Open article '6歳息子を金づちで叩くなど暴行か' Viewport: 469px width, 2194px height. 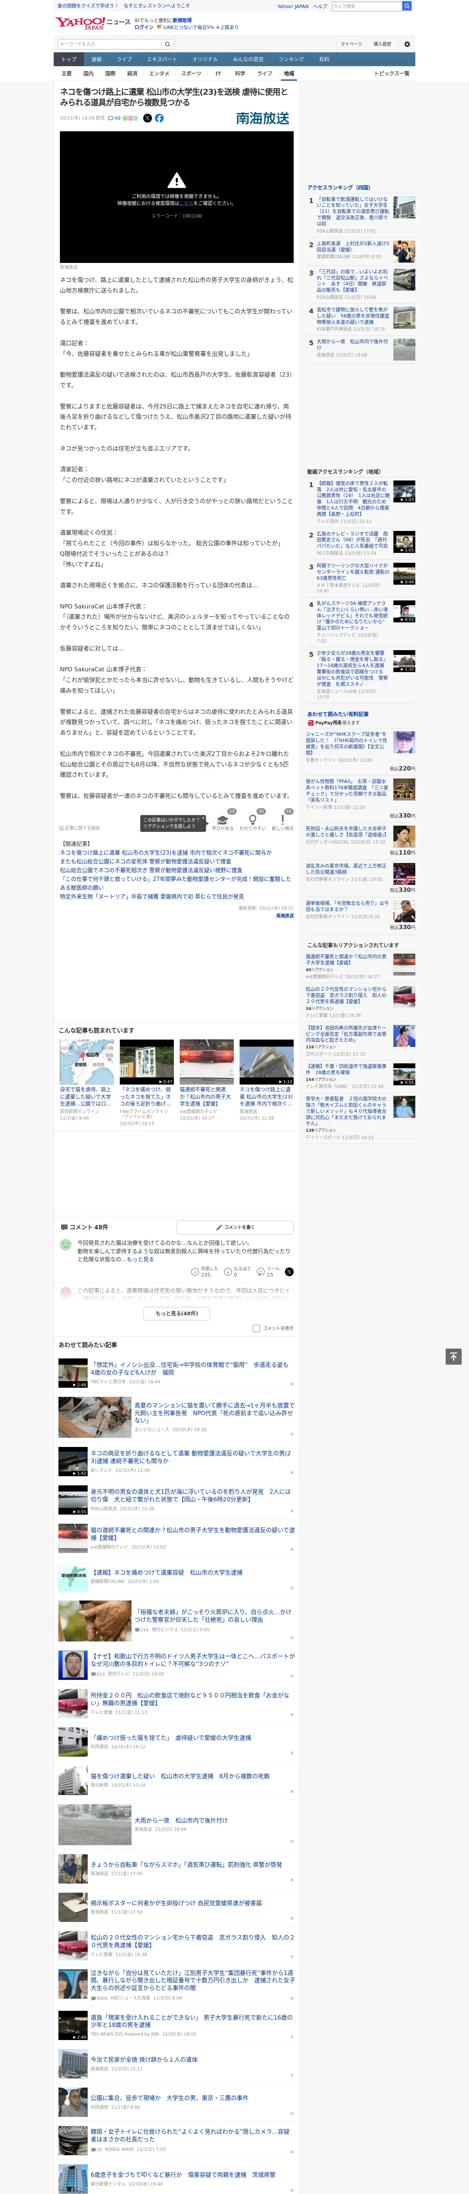pos(183,2174)
